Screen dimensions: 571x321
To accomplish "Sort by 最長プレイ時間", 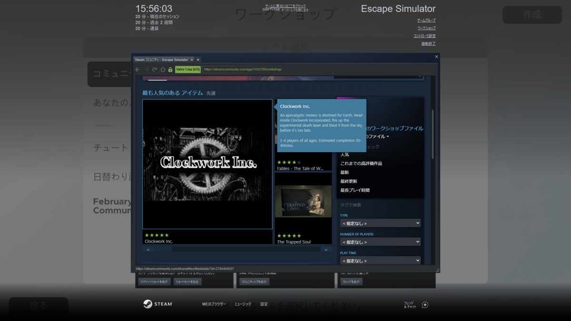I will click(354, 190).
